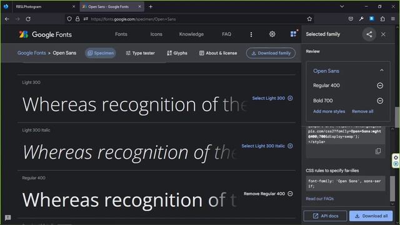Screen dimensions: 400x225
Task: Open the Read our FAQs link
Action: click(x=319, y=199)
